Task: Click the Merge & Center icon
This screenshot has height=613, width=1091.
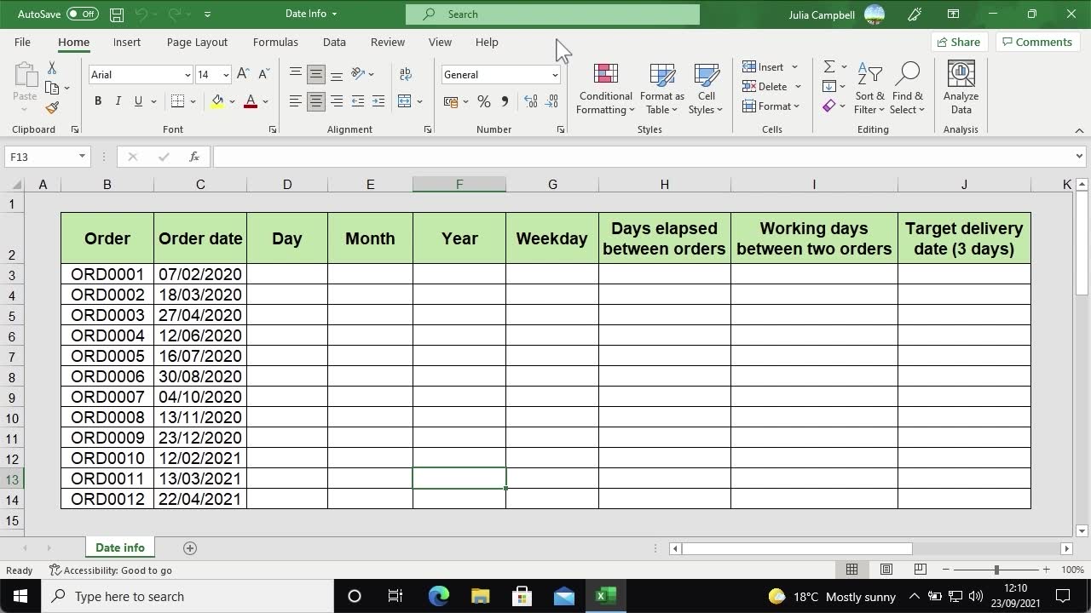Action: click(405, 101)
